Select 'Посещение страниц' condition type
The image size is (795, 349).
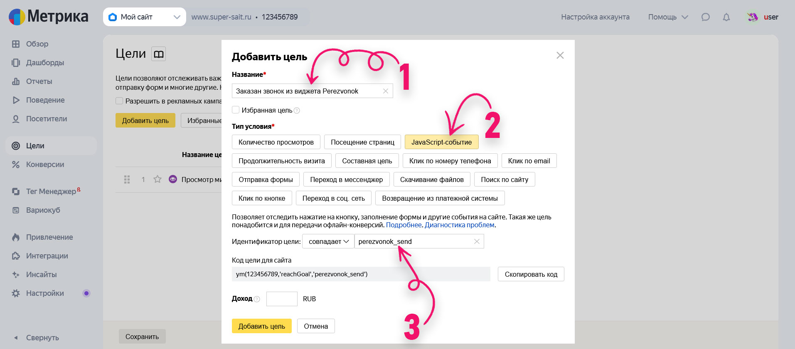click(x=362, y=142)
